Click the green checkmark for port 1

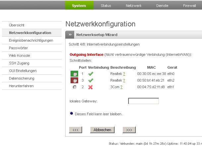point(91,74)
